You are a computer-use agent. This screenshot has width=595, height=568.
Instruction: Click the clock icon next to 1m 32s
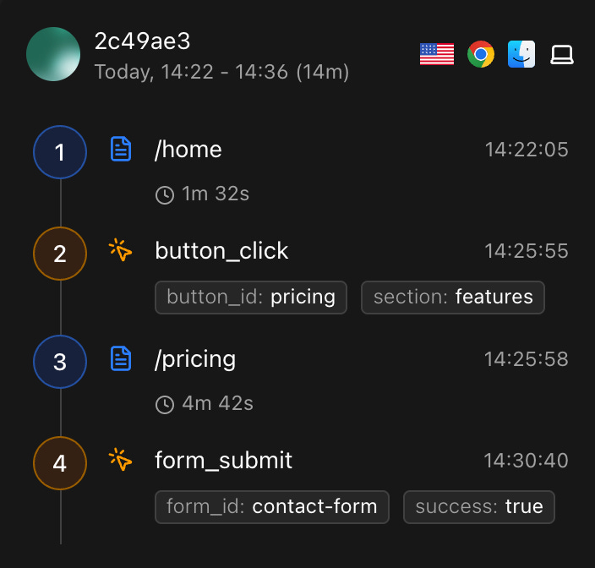(165, 195)
